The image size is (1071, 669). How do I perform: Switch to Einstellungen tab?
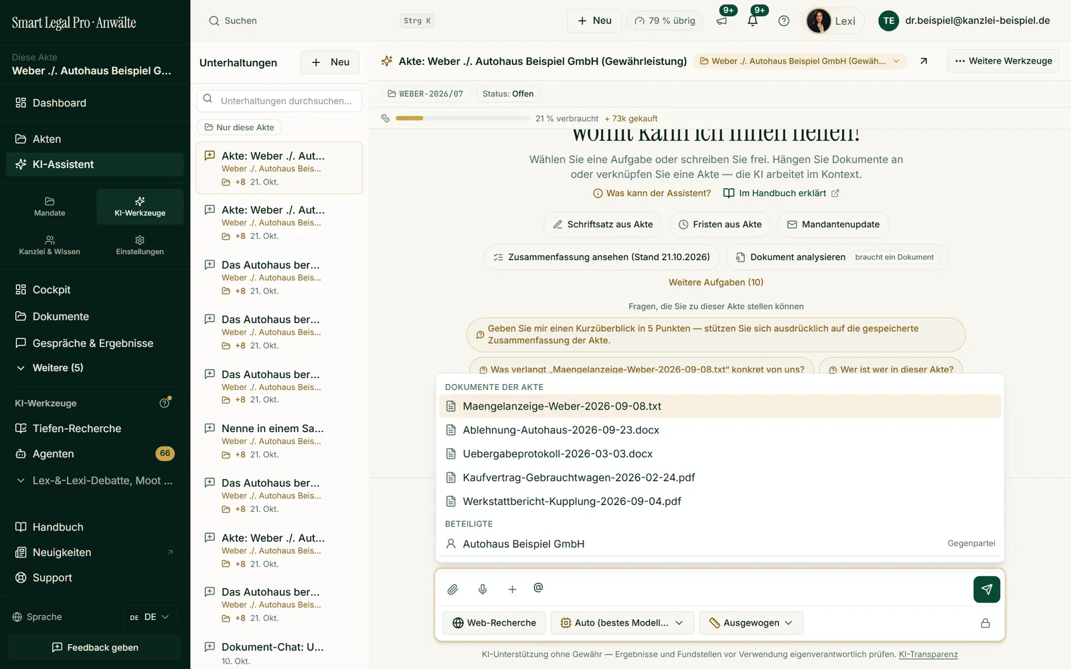click(x=140, y=246)
